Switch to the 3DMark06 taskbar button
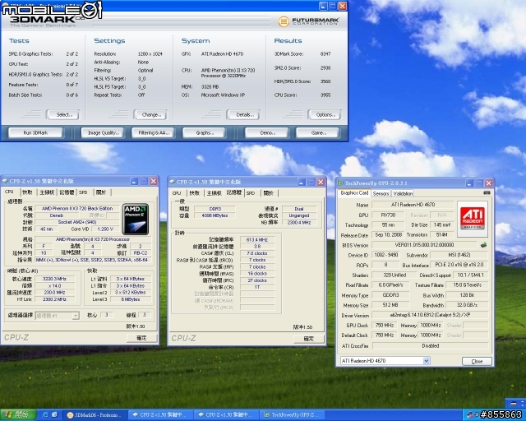This screenshot has height=421, width=526. pos(95,415)
